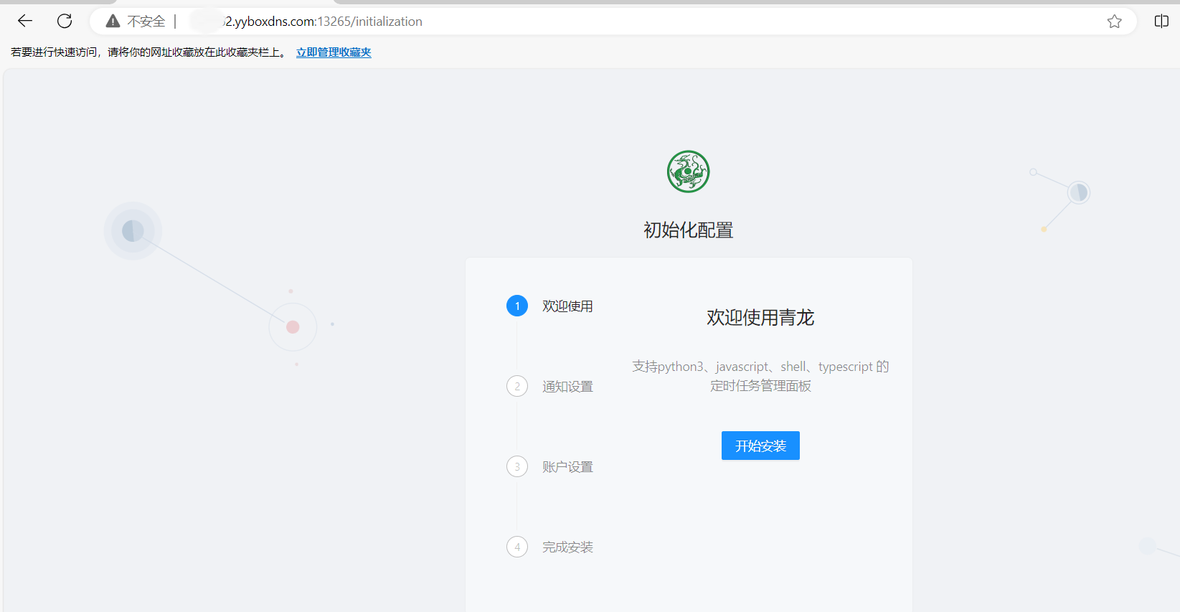This screenshot has width=1180, height=612.
Task: Select step 1 circle 欢迎使用
Action: click(517, 306)
